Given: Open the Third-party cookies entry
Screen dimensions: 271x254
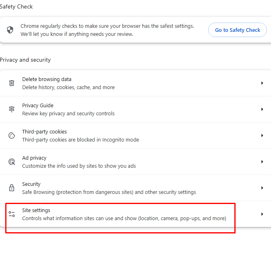Looking at the screenshot, I should click(x=135, y=135).
